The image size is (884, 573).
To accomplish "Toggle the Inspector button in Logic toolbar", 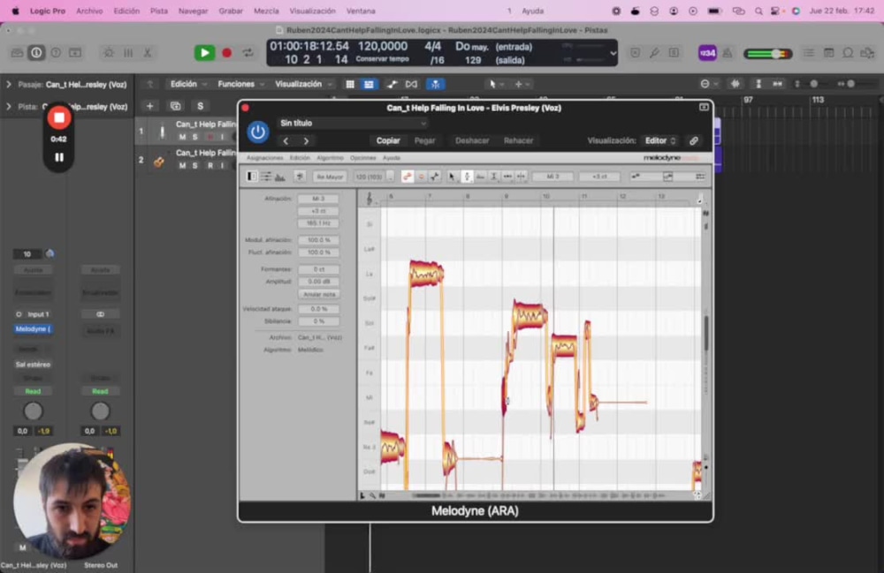I will click(x=36, y=53).
